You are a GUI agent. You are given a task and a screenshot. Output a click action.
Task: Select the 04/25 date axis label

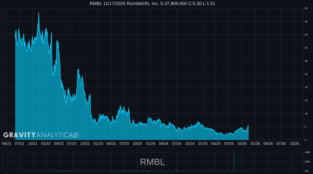click(216, 143)
